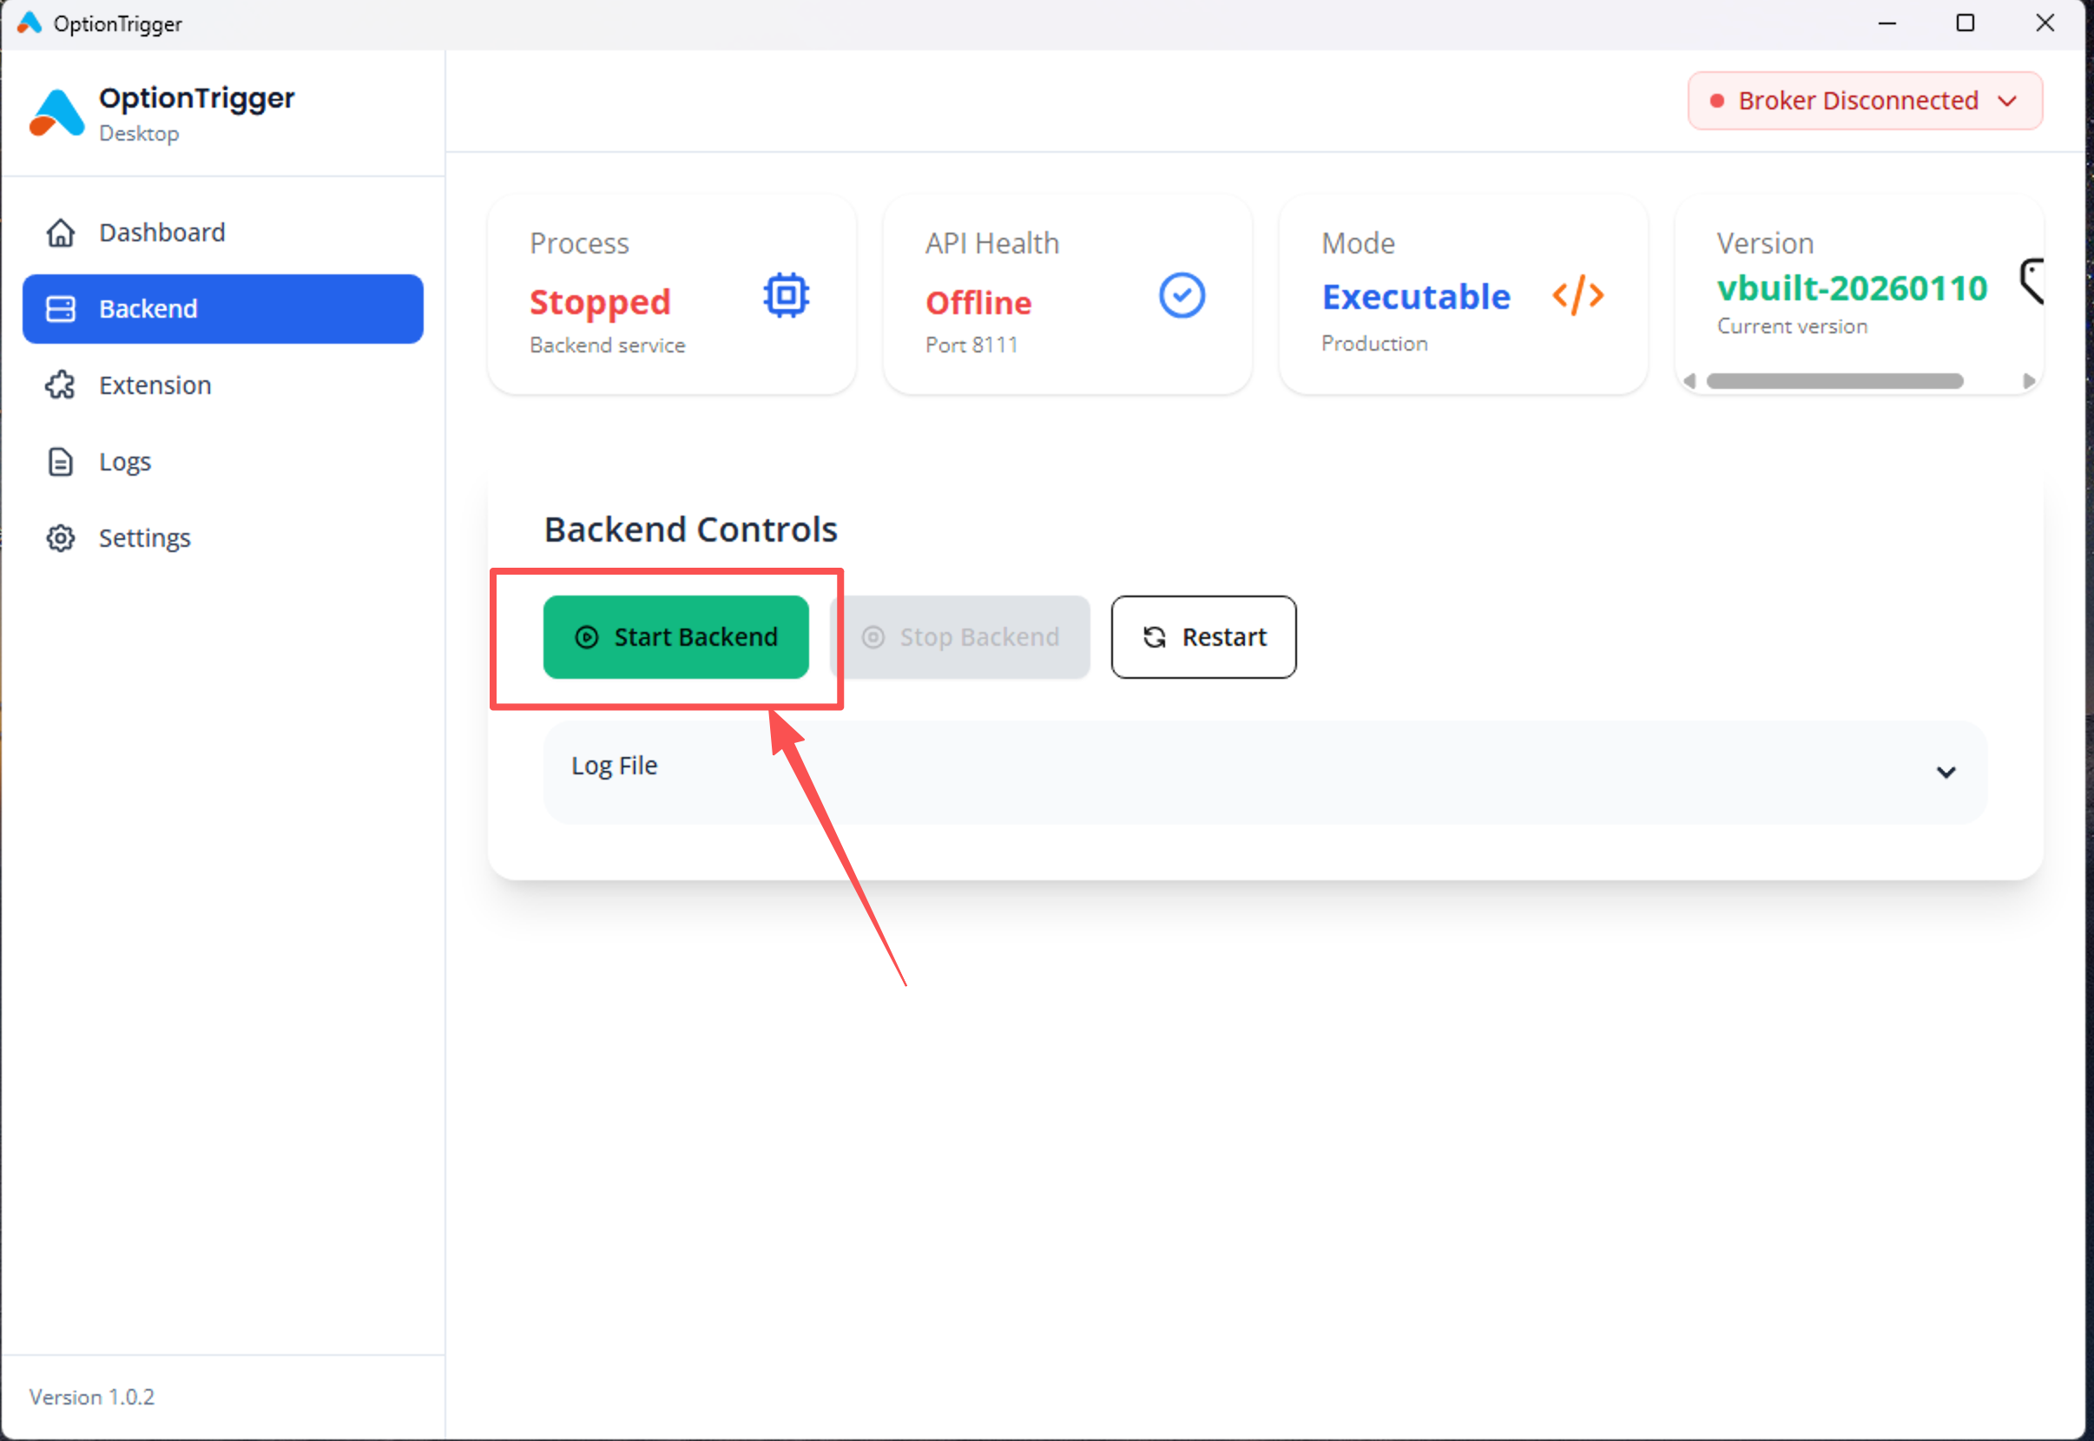
Task: Click the Stopped process status text
Action: coord(601,302)
